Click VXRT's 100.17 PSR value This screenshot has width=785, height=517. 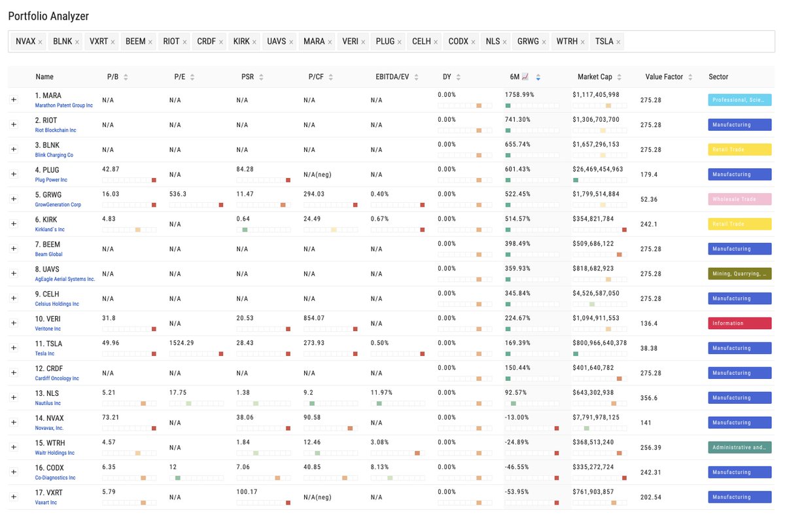click(247, 492)
